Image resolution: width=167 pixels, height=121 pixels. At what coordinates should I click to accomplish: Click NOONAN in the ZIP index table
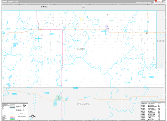pos(151,108)
